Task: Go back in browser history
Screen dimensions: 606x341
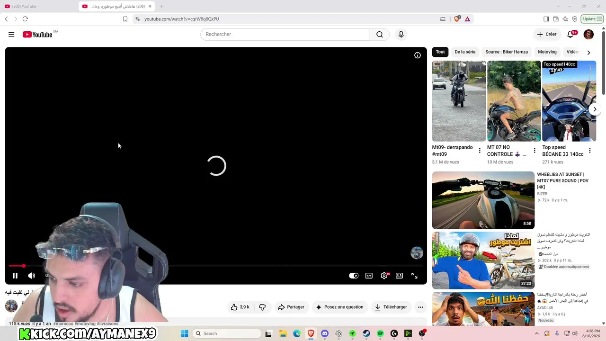Action: pos(6,19)
